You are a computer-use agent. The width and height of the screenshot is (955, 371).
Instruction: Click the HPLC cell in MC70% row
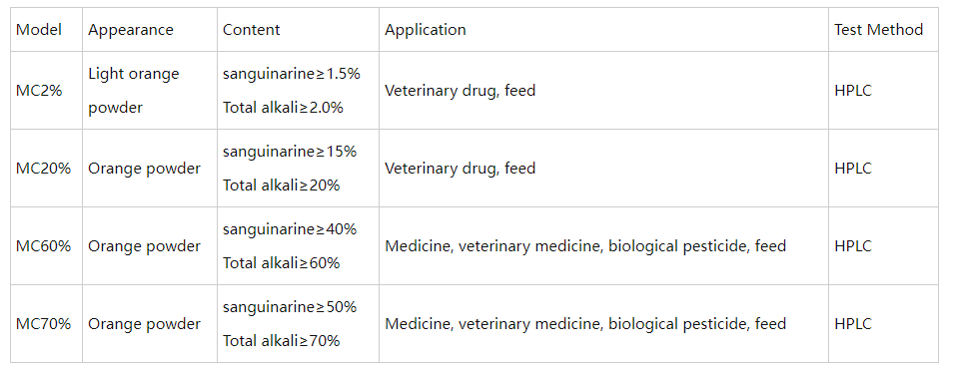(883, 324)
